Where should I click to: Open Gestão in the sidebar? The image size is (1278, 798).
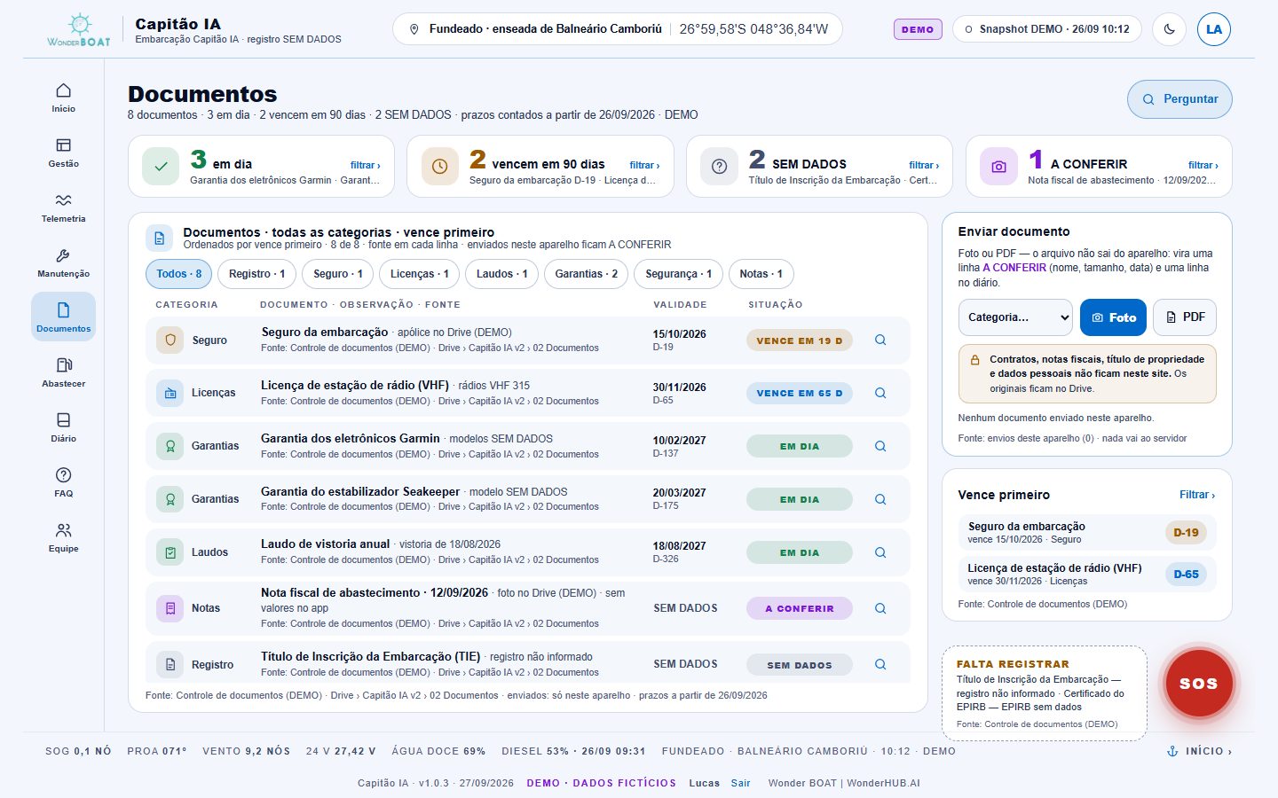63,153
